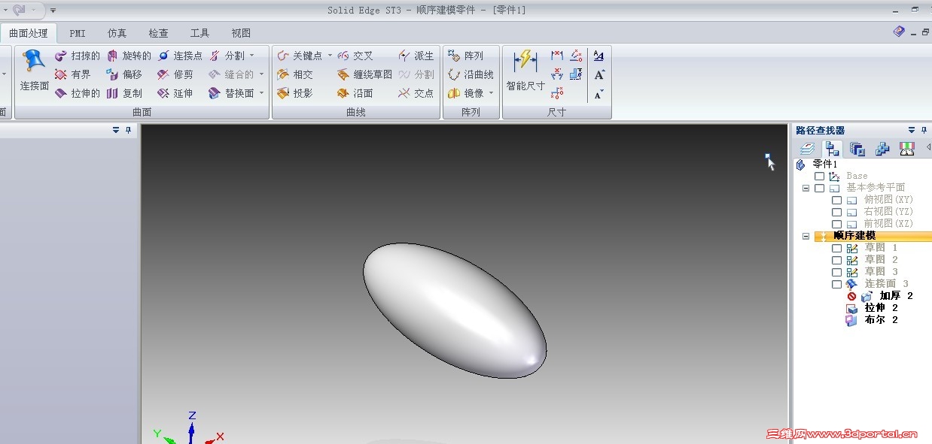The image size is (932, 444).
Task: Open the help icon in the ribbon corner
Action: click(899, 32)
